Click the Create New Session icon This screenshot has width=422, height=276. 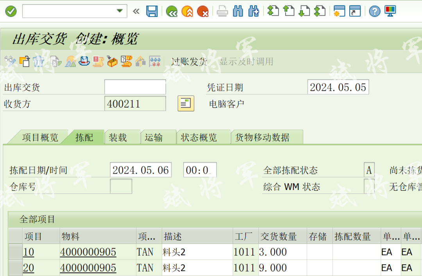pyautogui.click(x=339, y=11)
